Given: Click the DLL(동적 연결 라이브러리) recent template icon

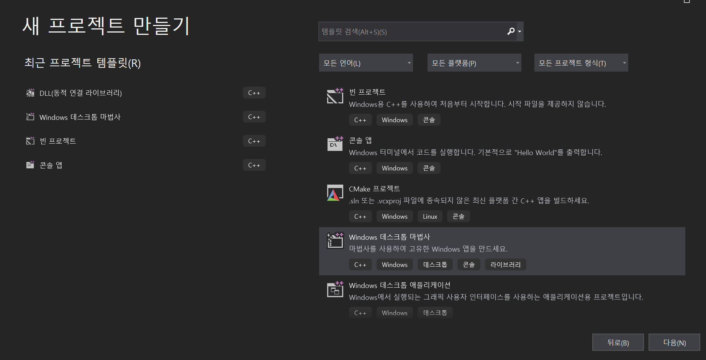Looking at the screenshot, I should [30, 93].
